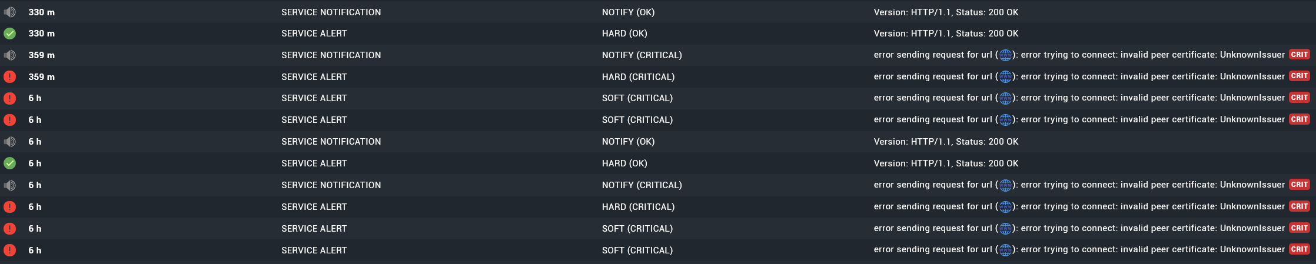Select the CRIT badge on the 6 h NOTIFY (CRITICAL) row
The width and height of the screenshot is (1316, 264).
tap(1299, 185)
